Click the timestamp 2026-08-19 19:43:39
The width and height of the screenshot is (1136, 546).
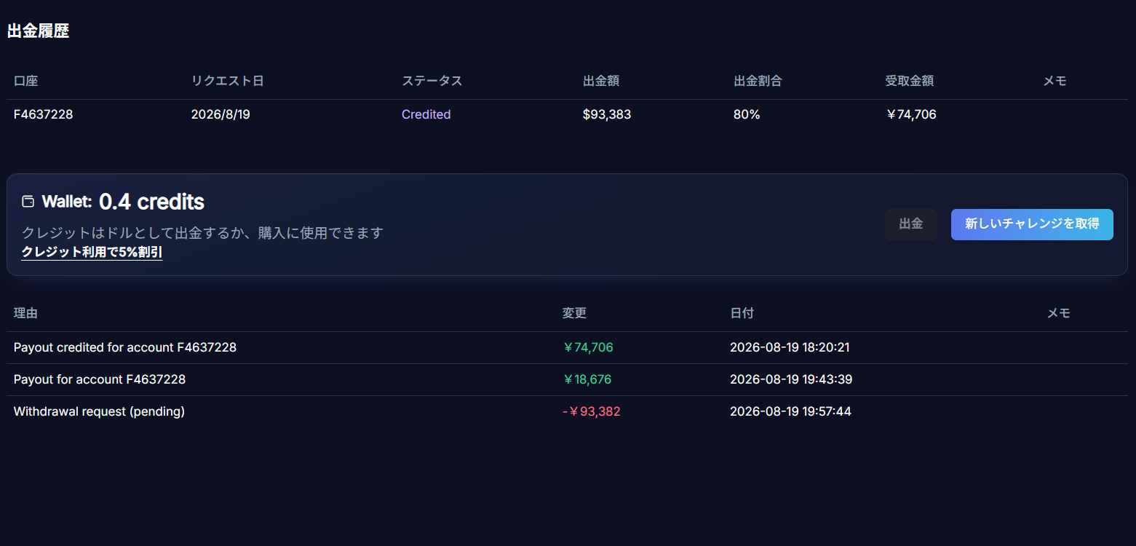pos(791,379)
